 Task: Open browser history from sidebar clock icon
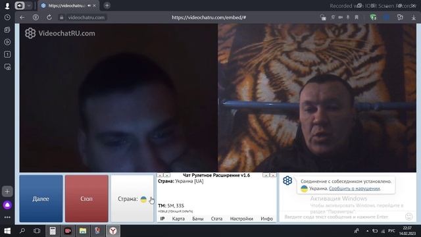[x=7, y=18]
